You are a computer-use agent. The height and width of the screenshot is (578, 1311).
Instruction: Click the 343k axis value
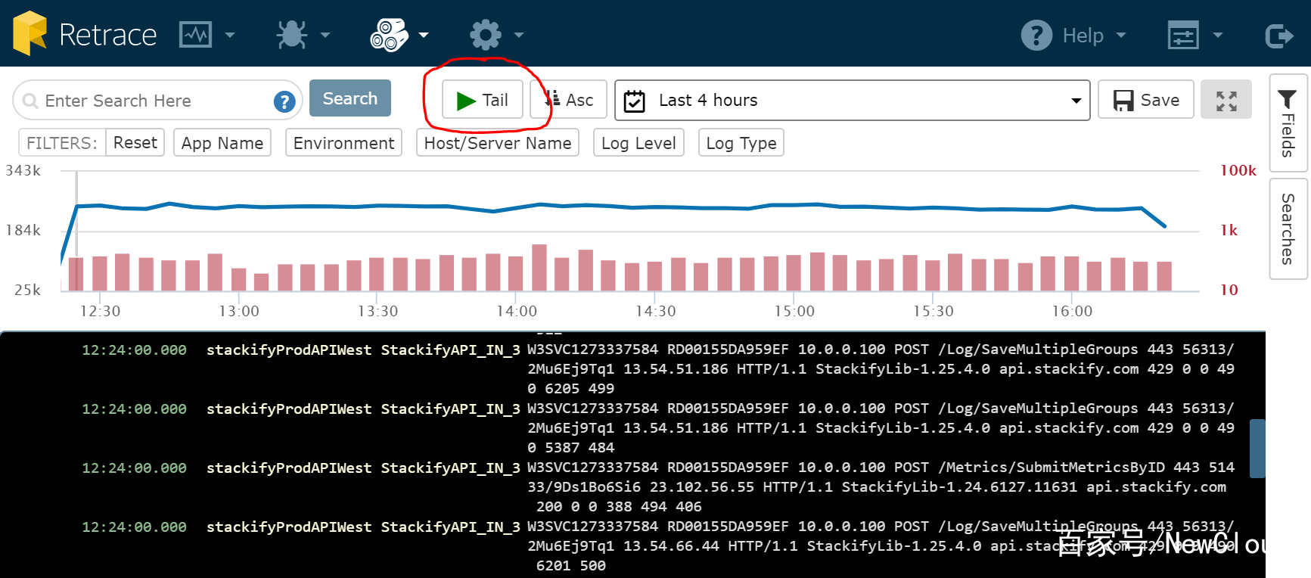[x=23, y=170]
